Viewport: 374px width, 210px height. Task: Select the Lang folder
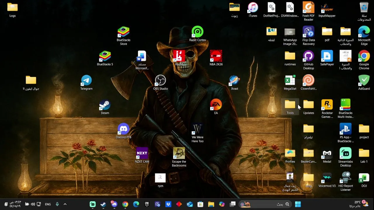point(309,180)
